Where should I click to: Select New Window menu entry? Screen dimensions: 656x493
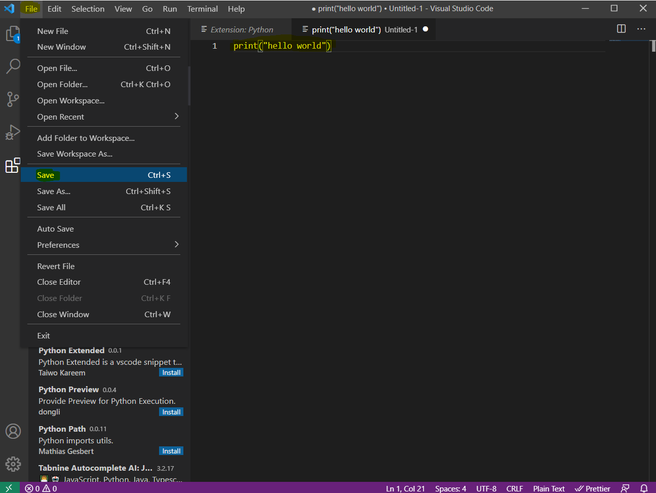104,47
